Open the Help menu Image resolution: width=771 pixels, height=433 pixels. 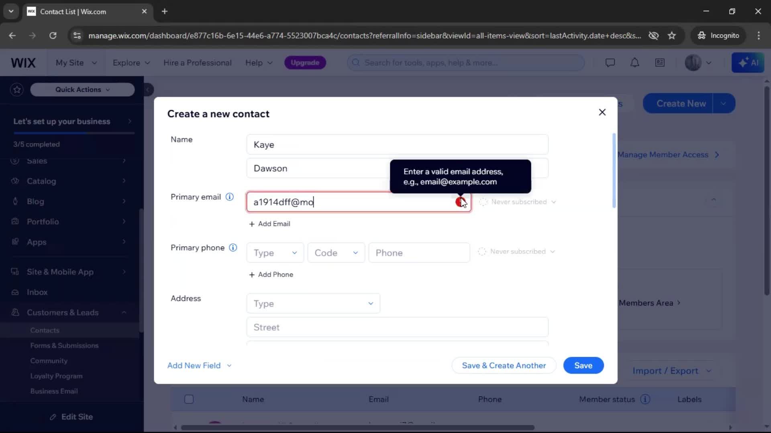tap(259, 63)
